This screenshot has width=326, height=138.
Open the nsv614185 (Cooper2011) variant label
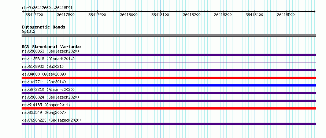[x=46, y=105]
